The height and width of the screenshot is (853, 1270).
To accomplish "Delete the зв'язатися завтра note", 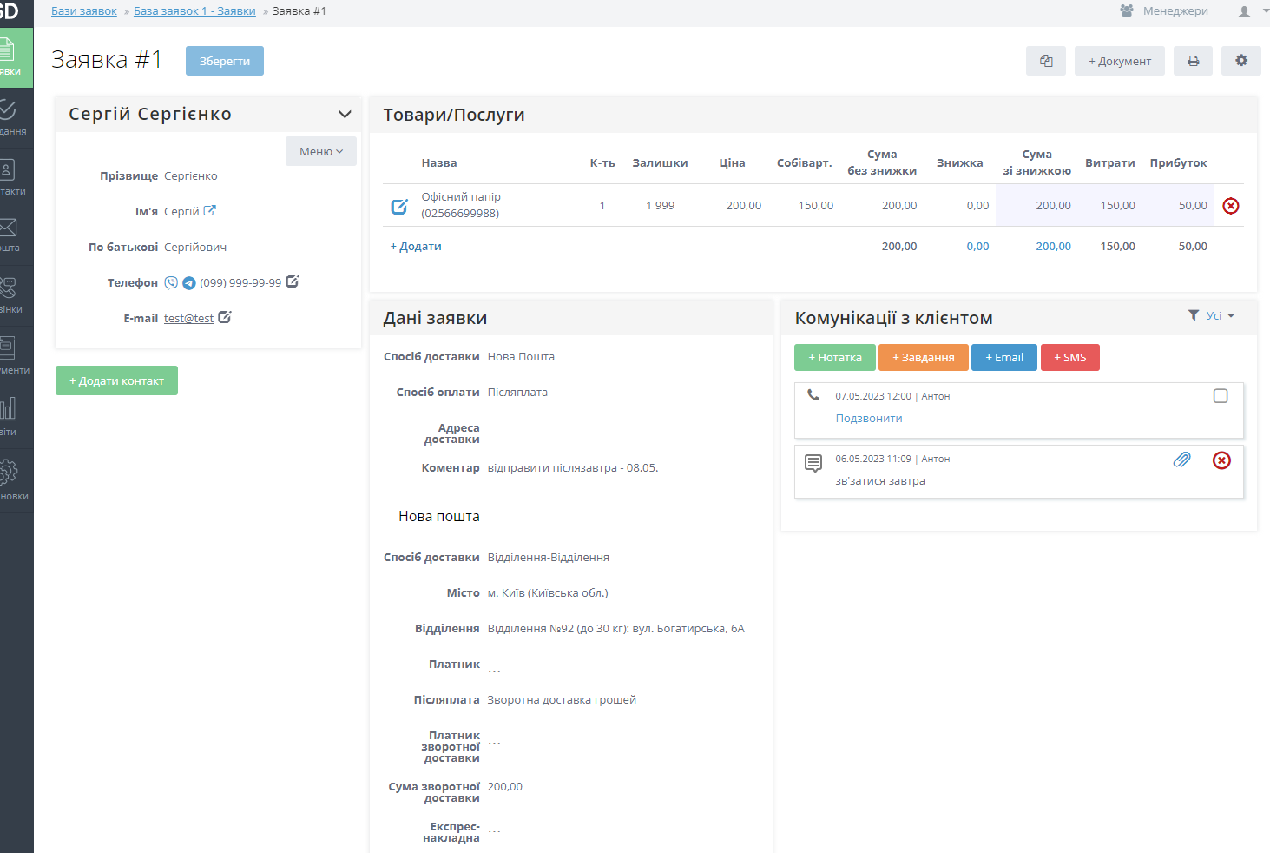I will click(x=1221, y=460).
